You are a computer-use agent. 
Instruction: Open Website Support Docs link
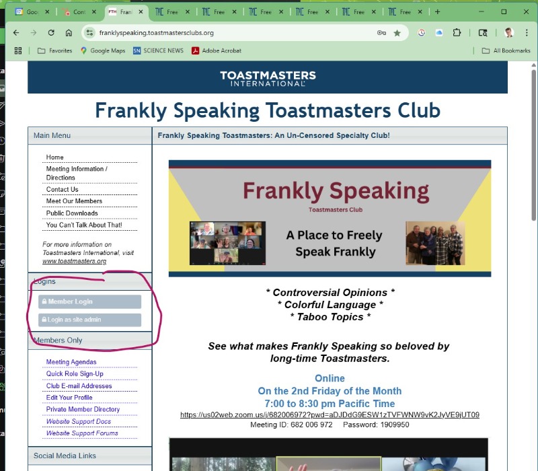79,421
